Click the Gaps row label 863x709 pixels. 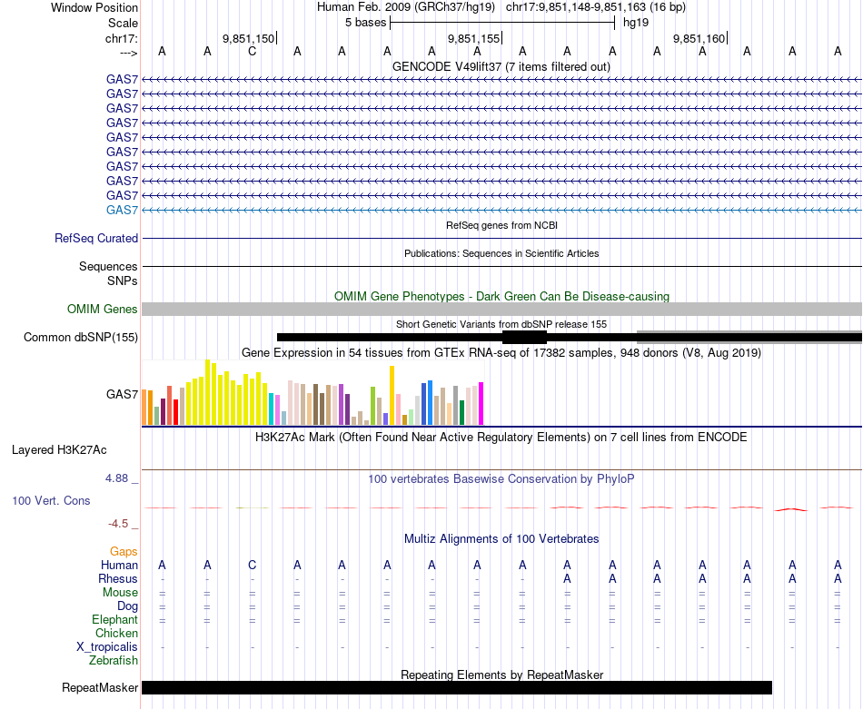coord(124,551)
